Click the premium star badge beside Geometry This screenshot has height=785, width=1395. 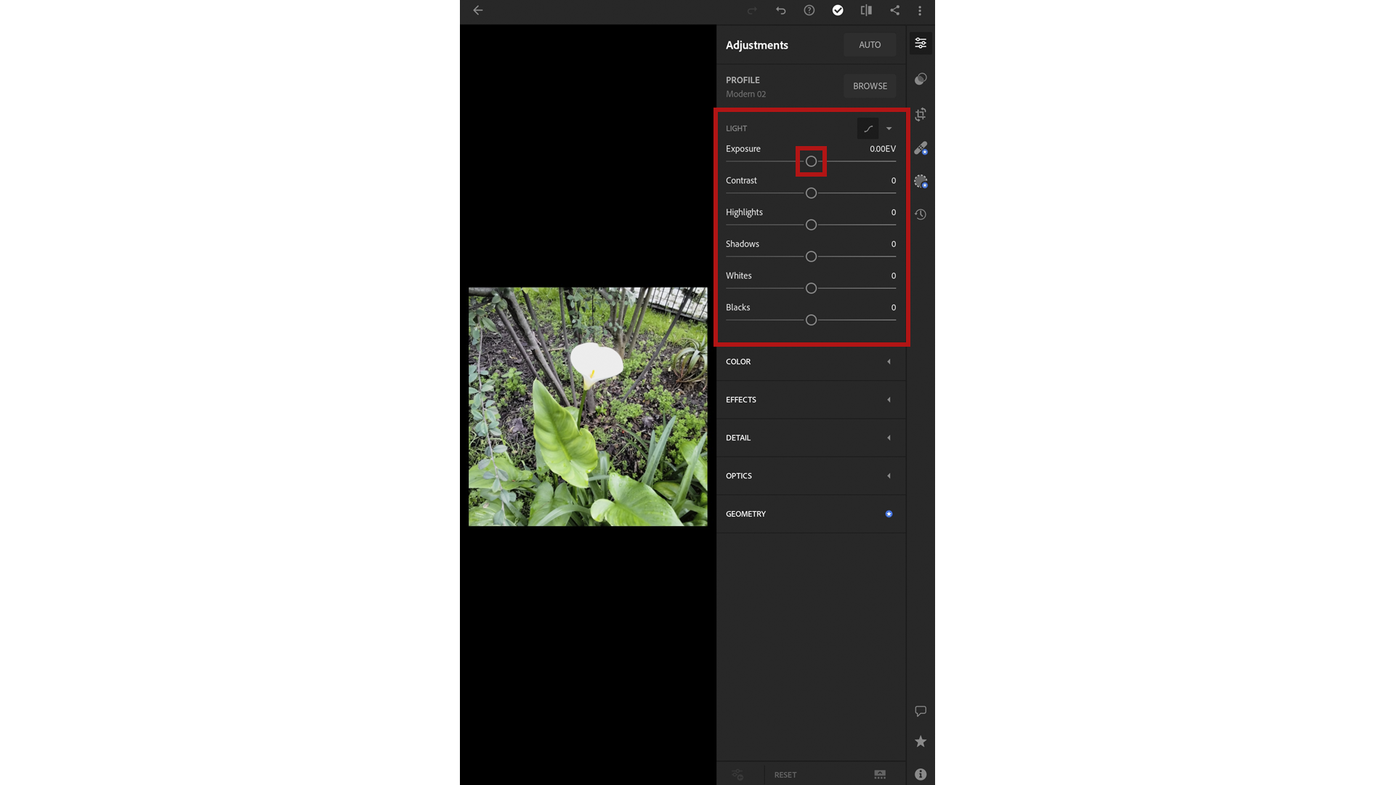coord(889,514)
